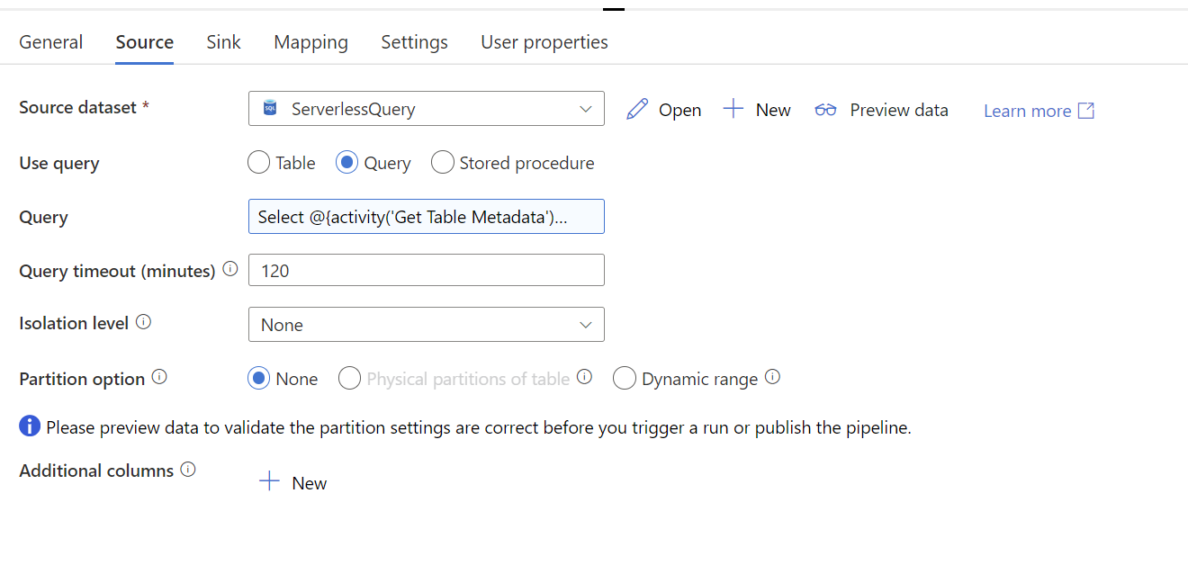
Task: Add new Additional columns entry
Action: click(292, 483)
